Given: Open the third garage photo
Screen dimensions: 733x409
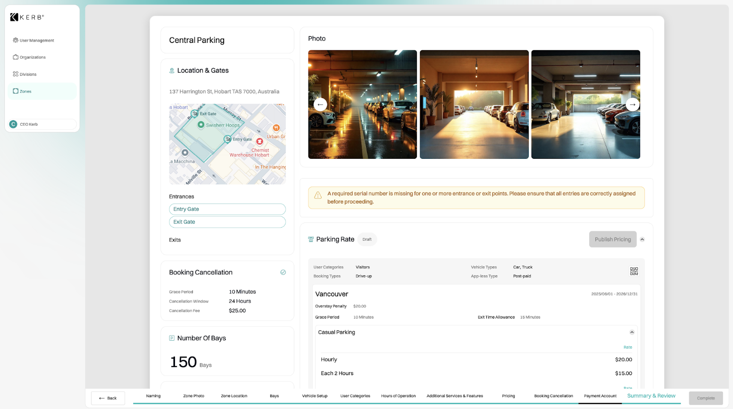Looking at the screenshot, I should [585, 105].
